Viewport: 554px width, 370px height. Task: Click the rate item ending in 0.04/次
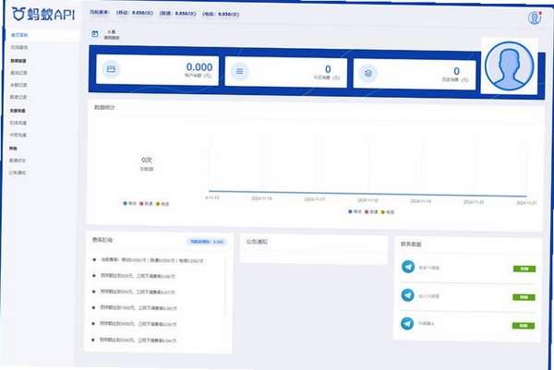138,340
